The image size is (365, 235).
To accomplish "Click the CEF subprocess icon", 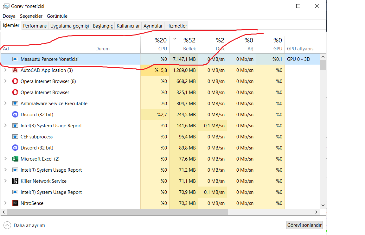I will coord(15,137).
